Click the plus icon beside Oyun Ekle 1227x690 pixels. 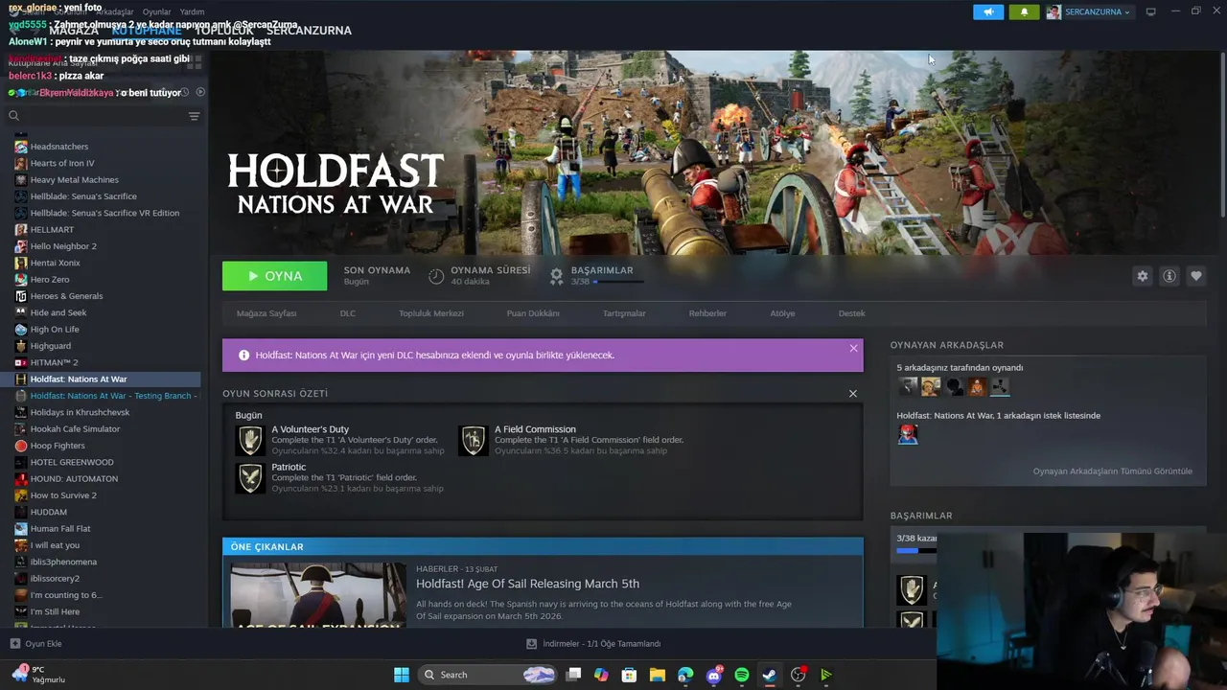click(14, 644)
